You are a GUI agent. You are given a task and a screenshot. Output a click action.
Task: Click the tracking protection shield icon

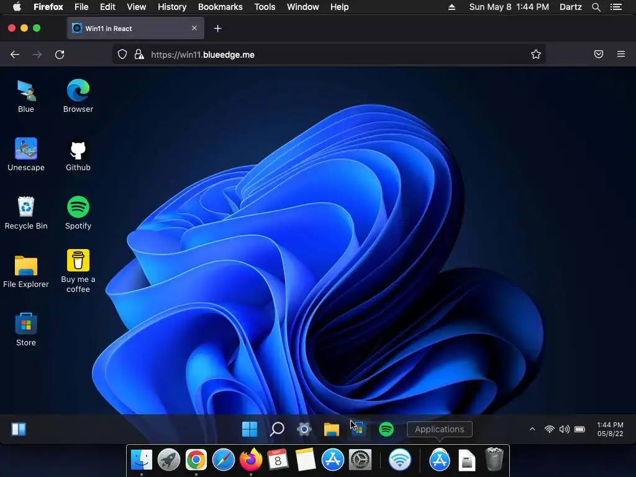pos(122,55)
